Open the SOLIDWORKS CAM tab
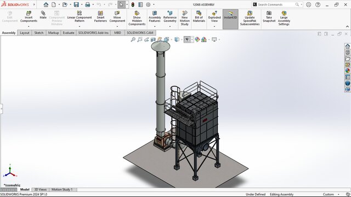Screen dimensions: 351x197 click(140, 33)
